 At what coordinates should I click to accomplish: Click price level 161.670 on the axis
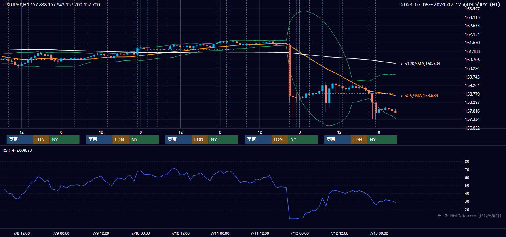tap(472, 43)
